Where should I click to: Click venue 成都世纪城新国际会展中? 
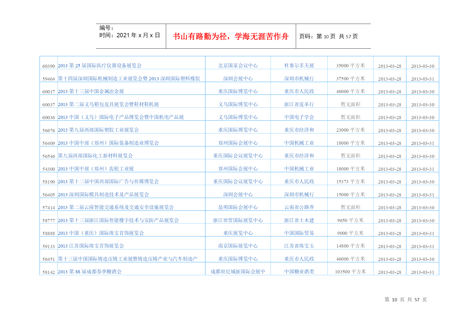(238, 272)
